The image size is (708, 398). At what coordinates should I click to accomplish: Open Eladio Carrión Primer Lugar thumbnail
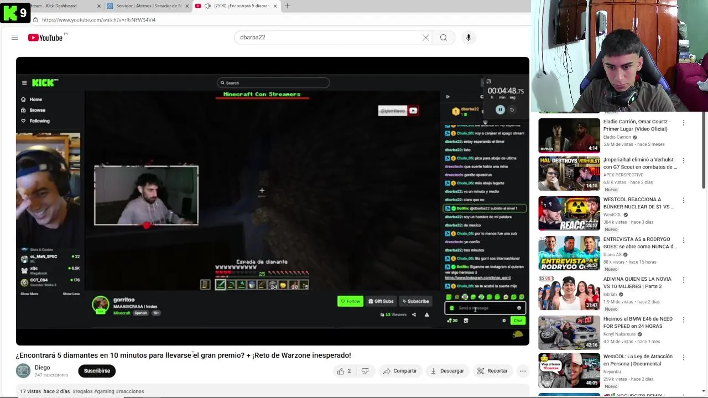coord(569,135)
